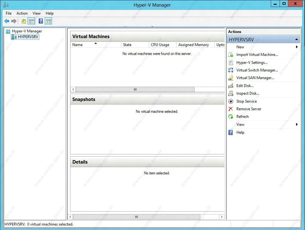
Task: Open Virtual SAN Manager... action
Action: point(255,78)
